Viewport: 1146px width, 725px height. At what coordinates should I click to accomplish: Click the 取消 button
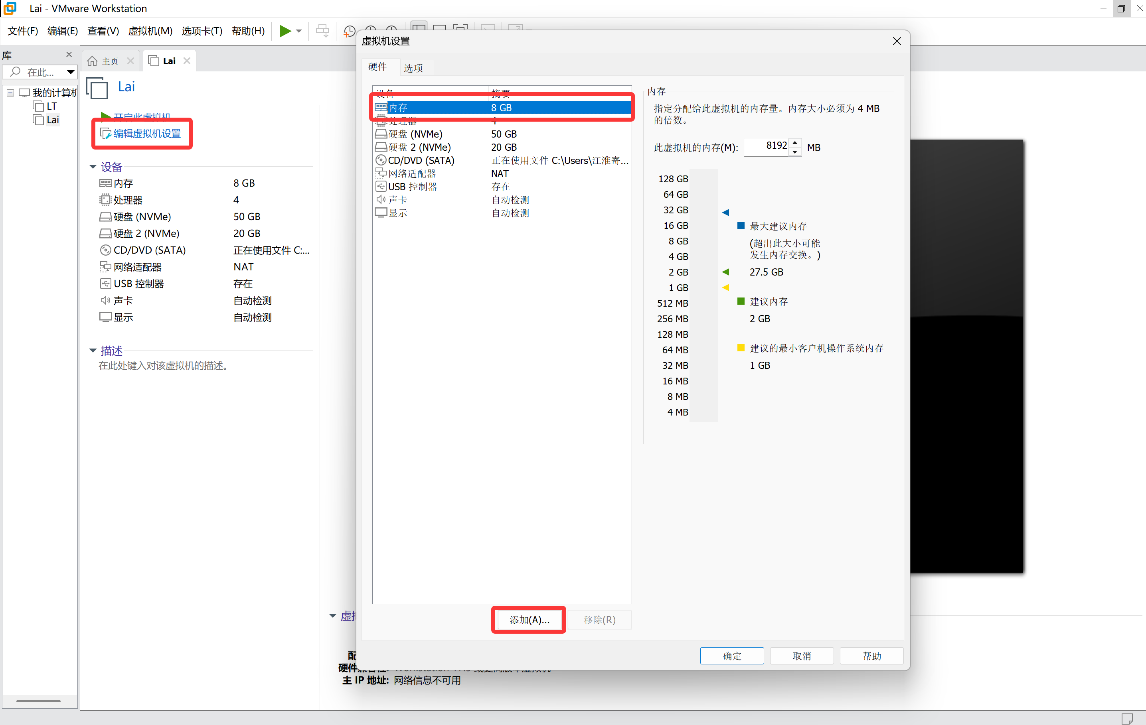point(802,656)
